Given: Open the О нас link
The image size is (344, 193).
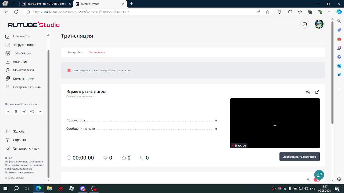Looking at the screenshot, I should (8, 158).
